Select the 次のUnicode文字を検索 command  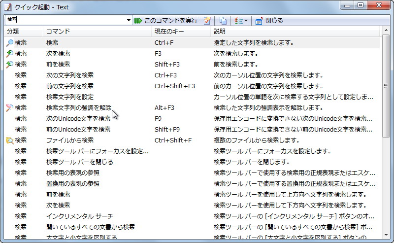pos(78,118)
